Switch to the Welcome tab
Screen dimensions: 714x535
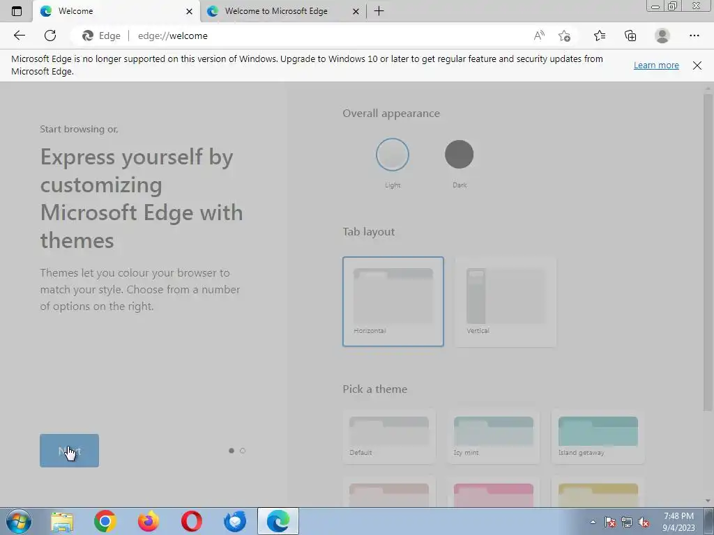click(116, 11)
